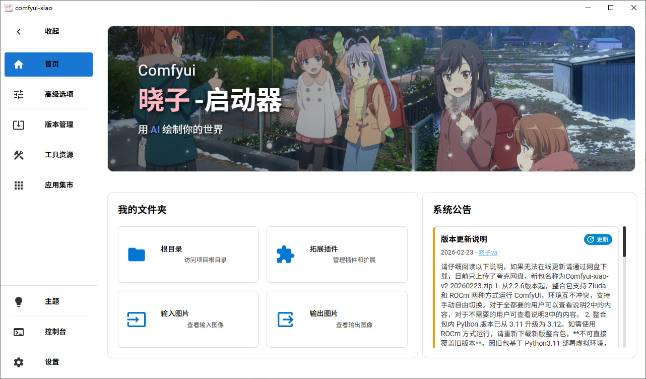Go to the 首页 home page
The width and height of the screenshot is (646, 379).
[x=48, y=65]
